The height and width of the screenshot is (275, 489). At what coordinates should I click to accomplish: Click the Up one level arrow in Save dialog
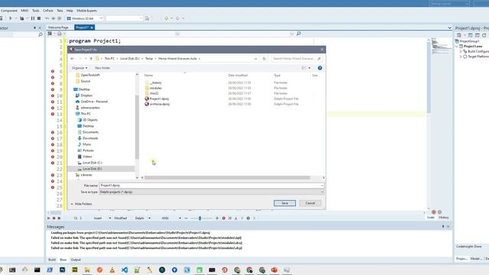pyautogui.click(x=91, y=59)
